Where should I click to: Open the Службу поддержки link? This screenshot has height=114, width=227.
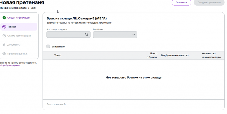[10, 65]
